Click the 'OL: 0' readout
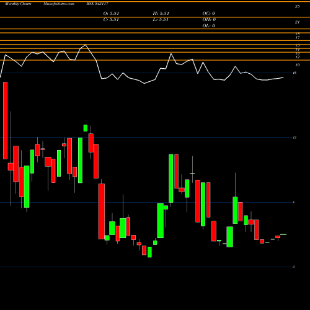310x310 pixels. coord(209,26)
